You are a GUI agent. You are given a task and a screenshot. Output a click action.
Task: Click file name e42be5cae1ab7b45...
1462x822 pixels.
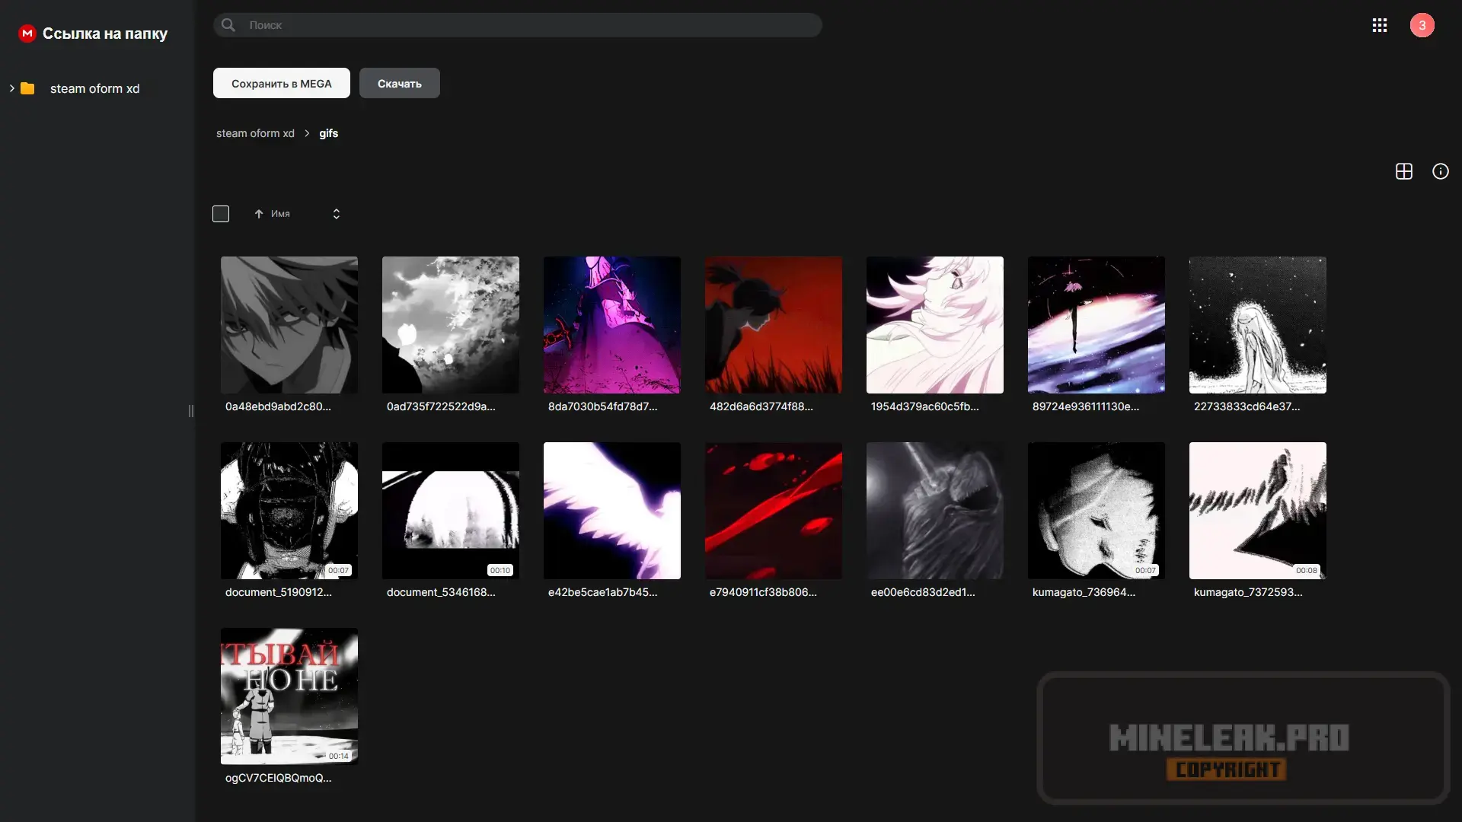(x=602, y=592)
